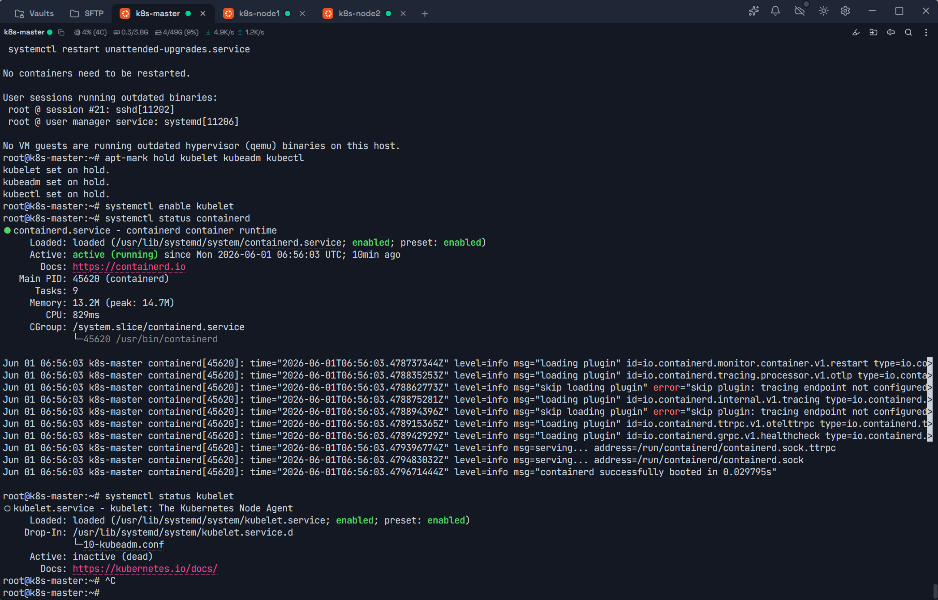The height and width of the screenshot is (600, 938).
Task: Click the 10-kubeadm.conf drop-in file
Action: point(124,545)
